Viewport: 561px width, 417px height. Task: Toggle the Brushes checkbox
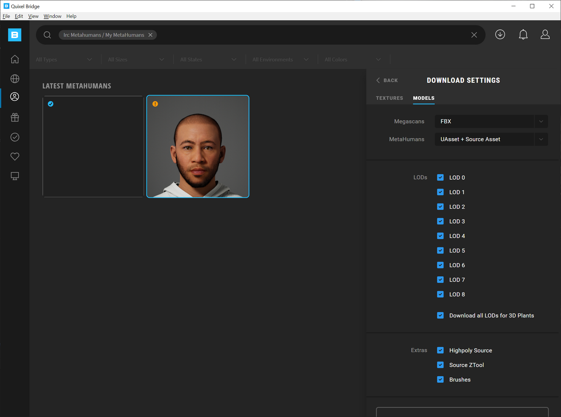tap(440, 379)
